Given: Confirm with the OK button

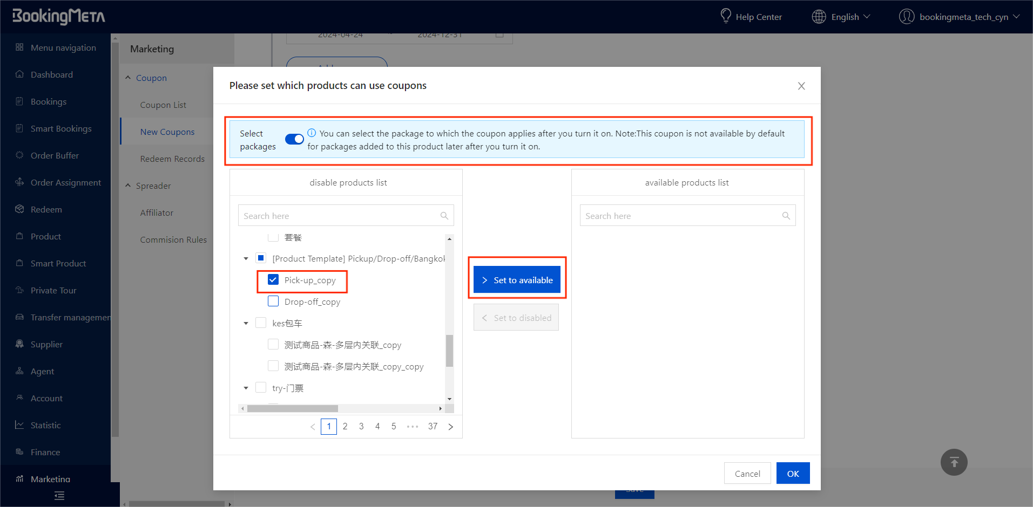Looking at the screenshot, I should (x=792, y=474).
